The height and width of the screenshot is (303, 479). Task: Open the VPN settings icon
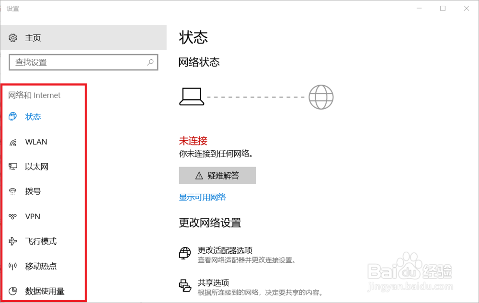[13, 216]
